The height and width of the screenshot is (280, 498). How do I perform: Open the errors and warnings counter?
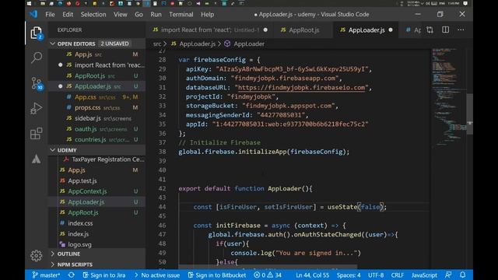[x=268, y=275]
